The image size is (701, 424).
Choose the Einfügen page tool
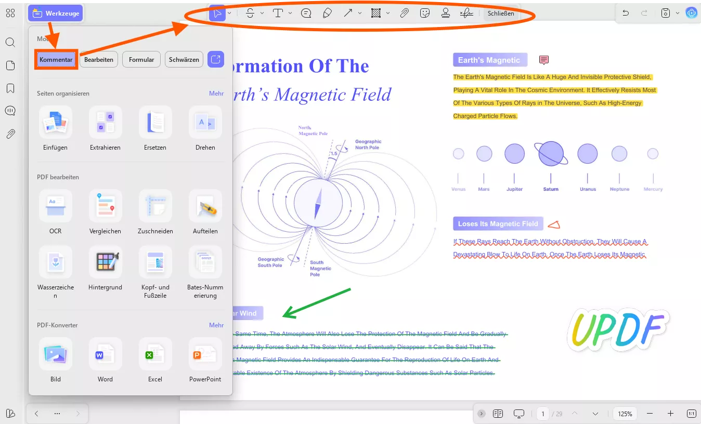[56, 128]
